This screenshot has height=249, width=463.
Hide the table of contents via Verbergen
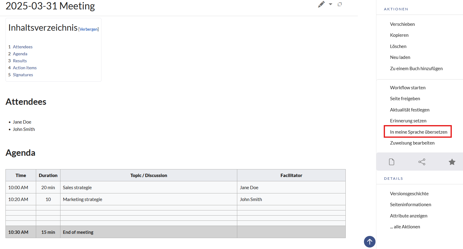coord(88,29)
